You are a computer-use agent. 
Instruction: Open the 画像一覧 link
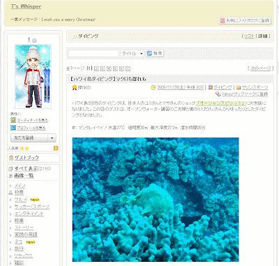pos(24,175)
